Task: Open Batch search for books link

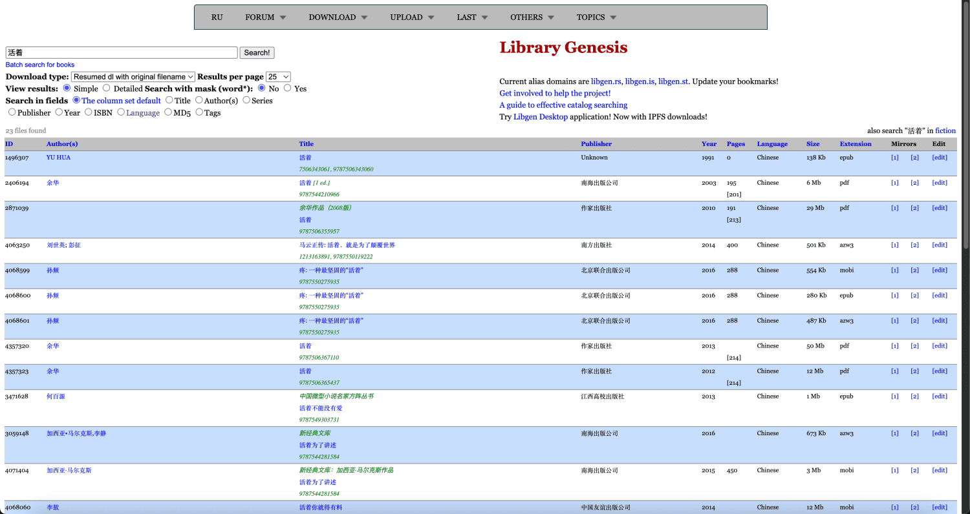Action: click(x=40, y=65)
